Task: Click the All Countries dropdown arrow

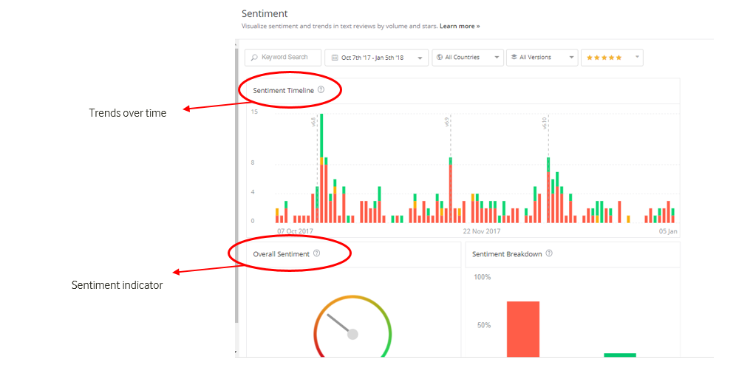Action: tap(497, 58)
